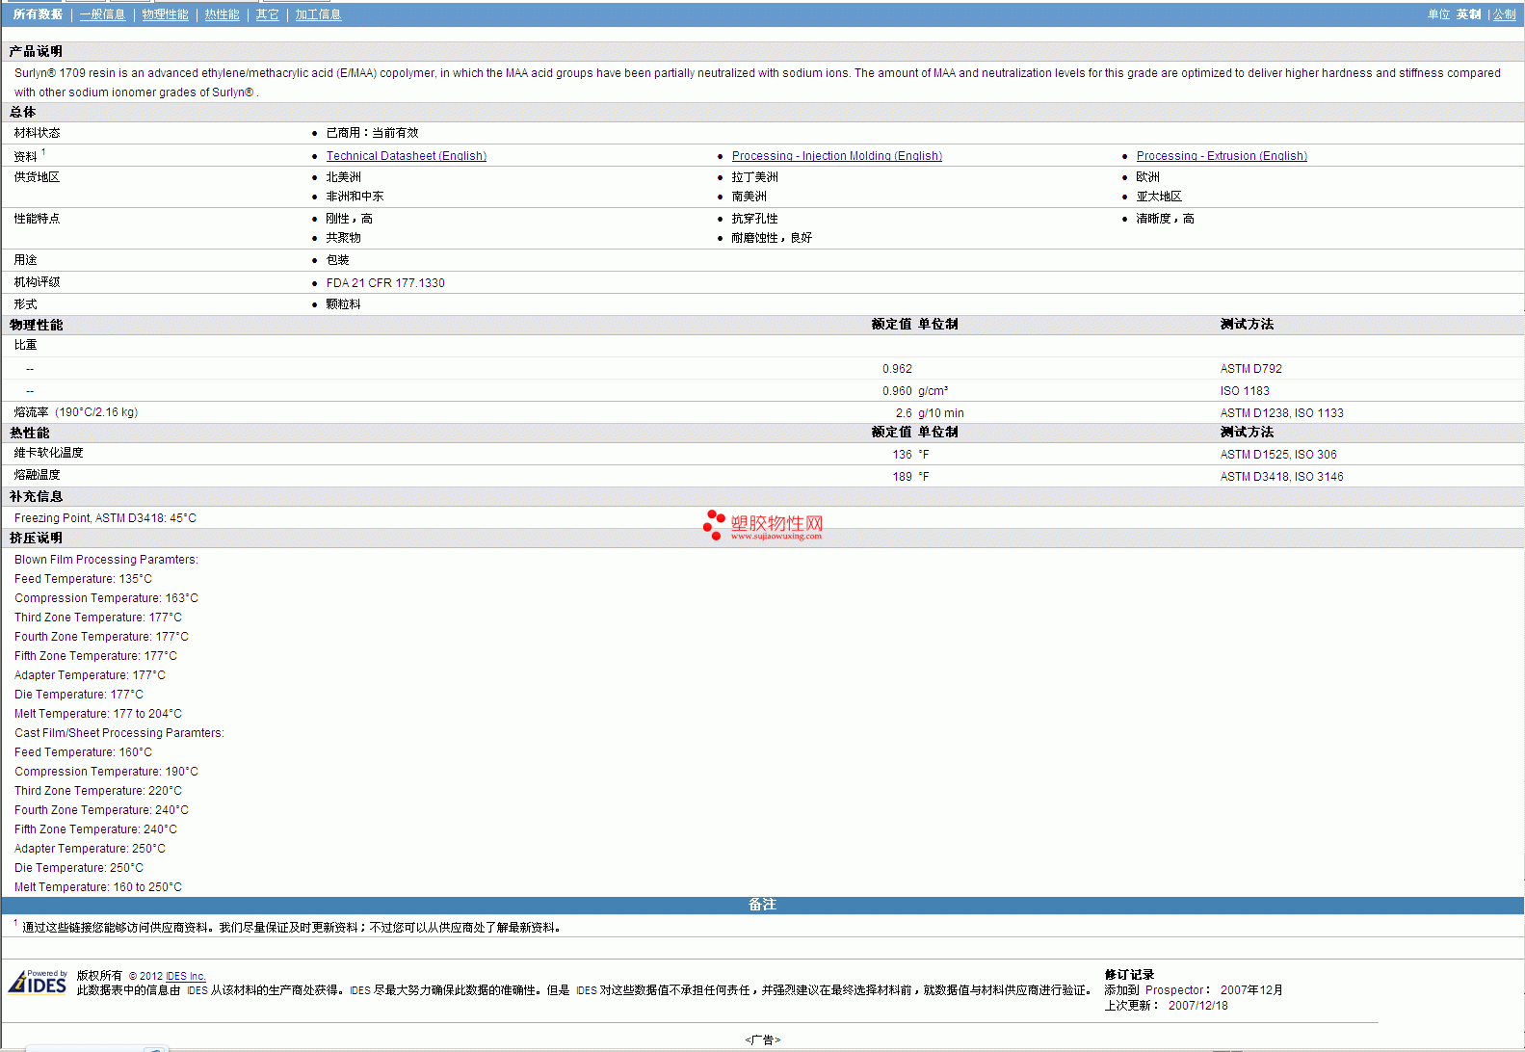Click the Adapter Temperature: 250°C line
This screenshot has height=1052, width=1525.
click(90, 849)
